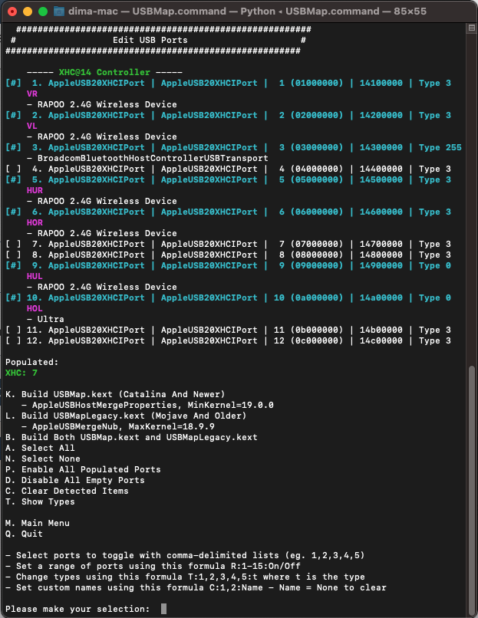Click 'K. Build USBMap.kext' option
The height and width of the screenshot is (618, 478).
[115, 395]
